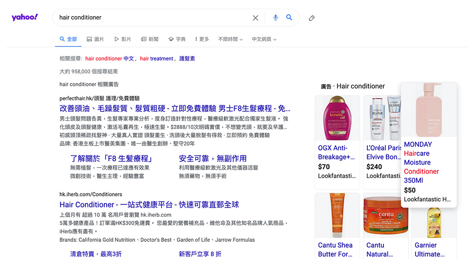Viewport: 474px width, 275px height.
Task: Click the $240 price of L'Oréal
Action: [x=374, y=167]
